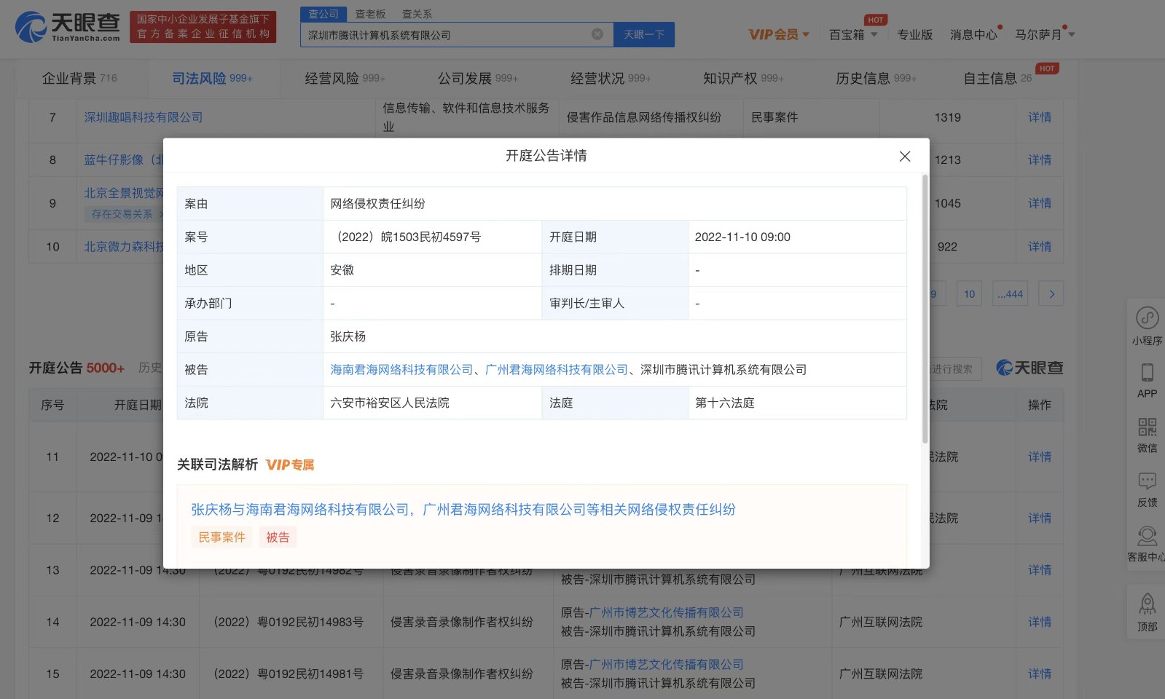Open 详情 for hearing row 14

coord(1040,623)
